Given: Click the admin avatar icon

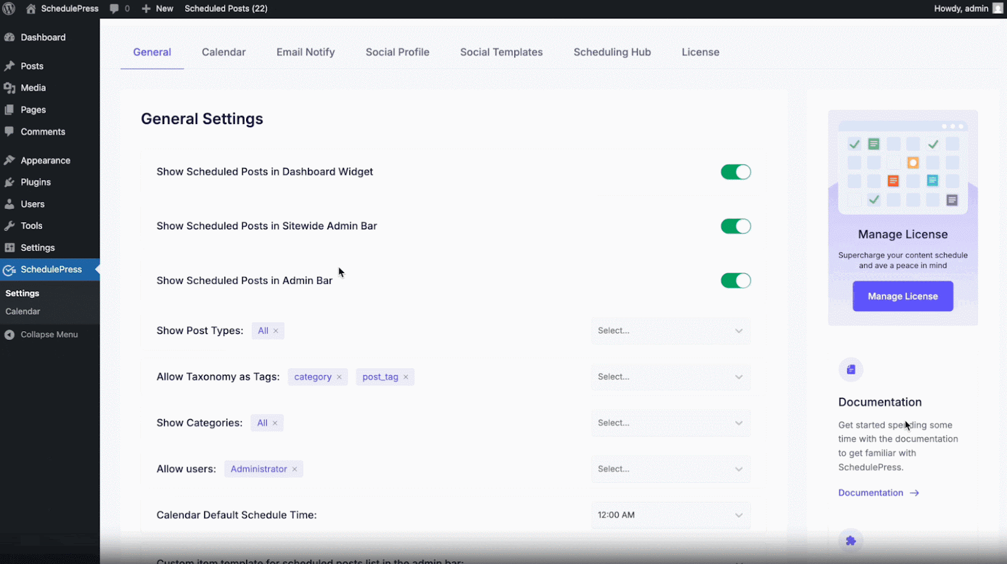Looking at the screenshot, I should click(998, 8).
